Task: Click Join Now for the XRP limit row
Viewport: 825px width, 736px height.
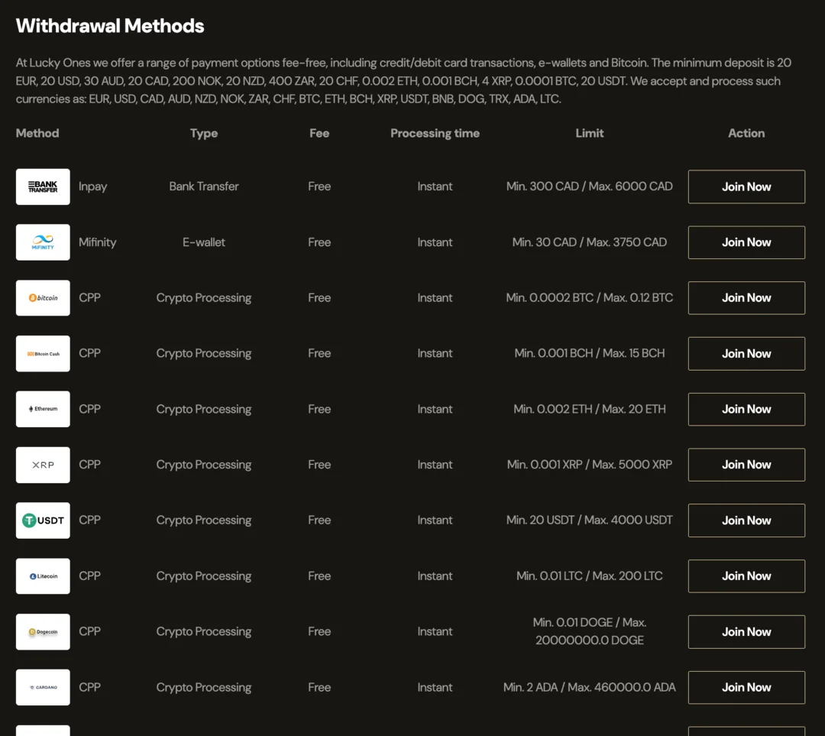Action: click(x=746, y=465)
